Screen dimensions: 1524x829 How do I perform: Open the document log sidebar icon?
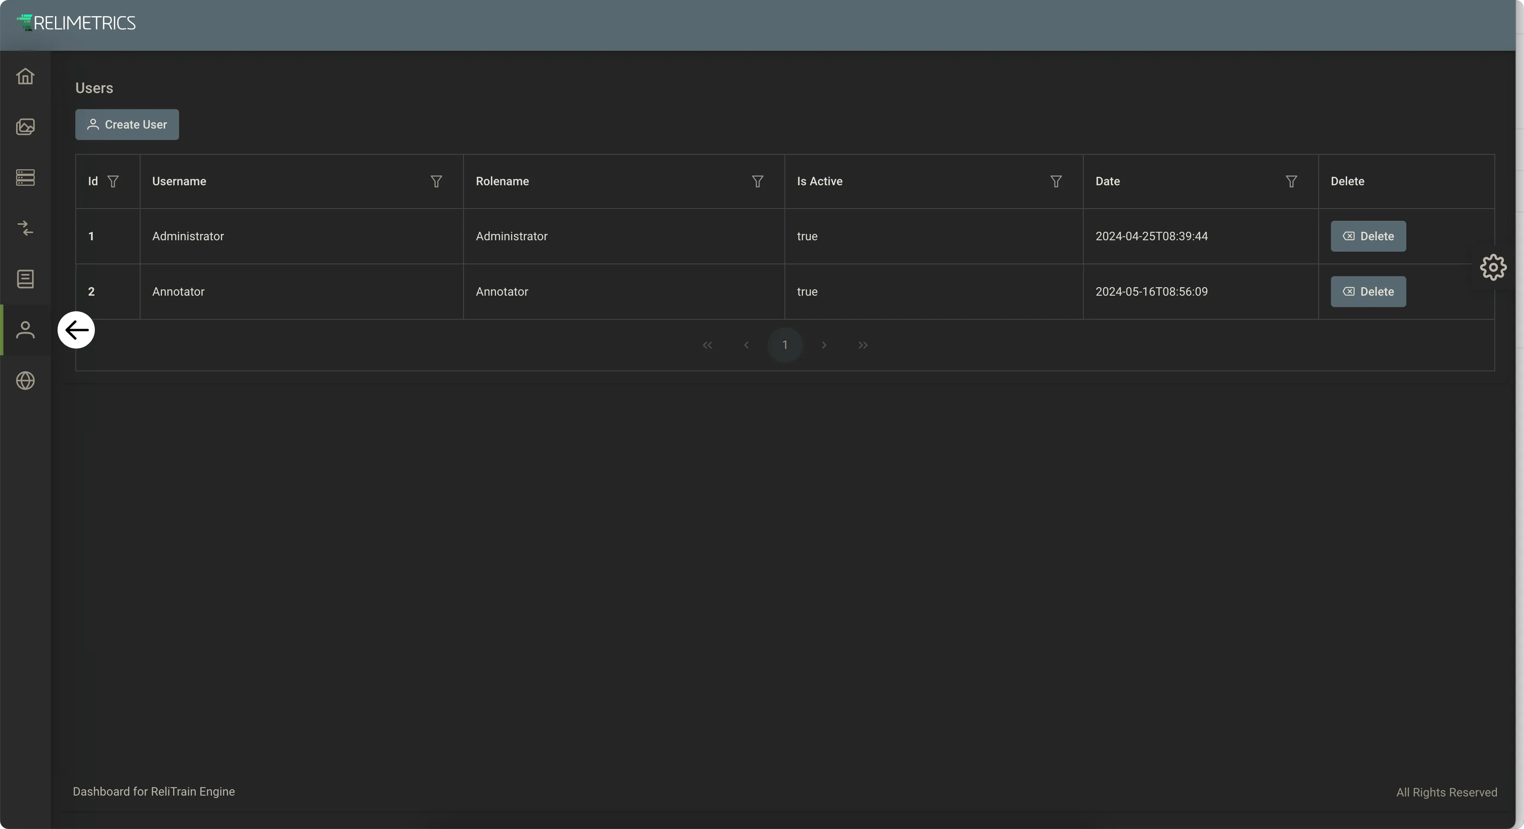click(x=25, y=279)
